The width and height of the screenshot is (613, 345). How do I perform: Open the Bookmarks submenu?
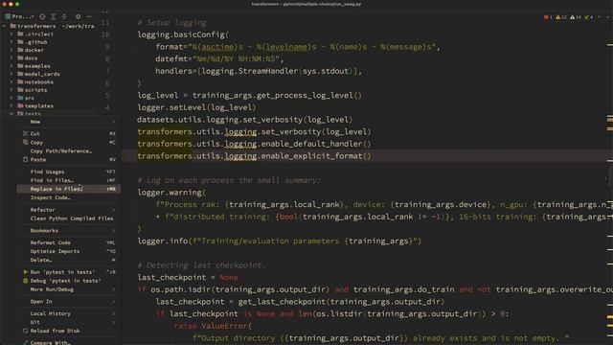click(68, 230)
